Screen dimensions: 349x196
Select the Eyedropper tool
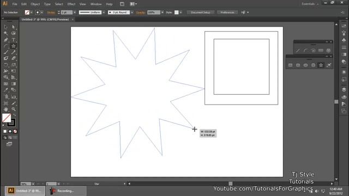coord(6,90)
